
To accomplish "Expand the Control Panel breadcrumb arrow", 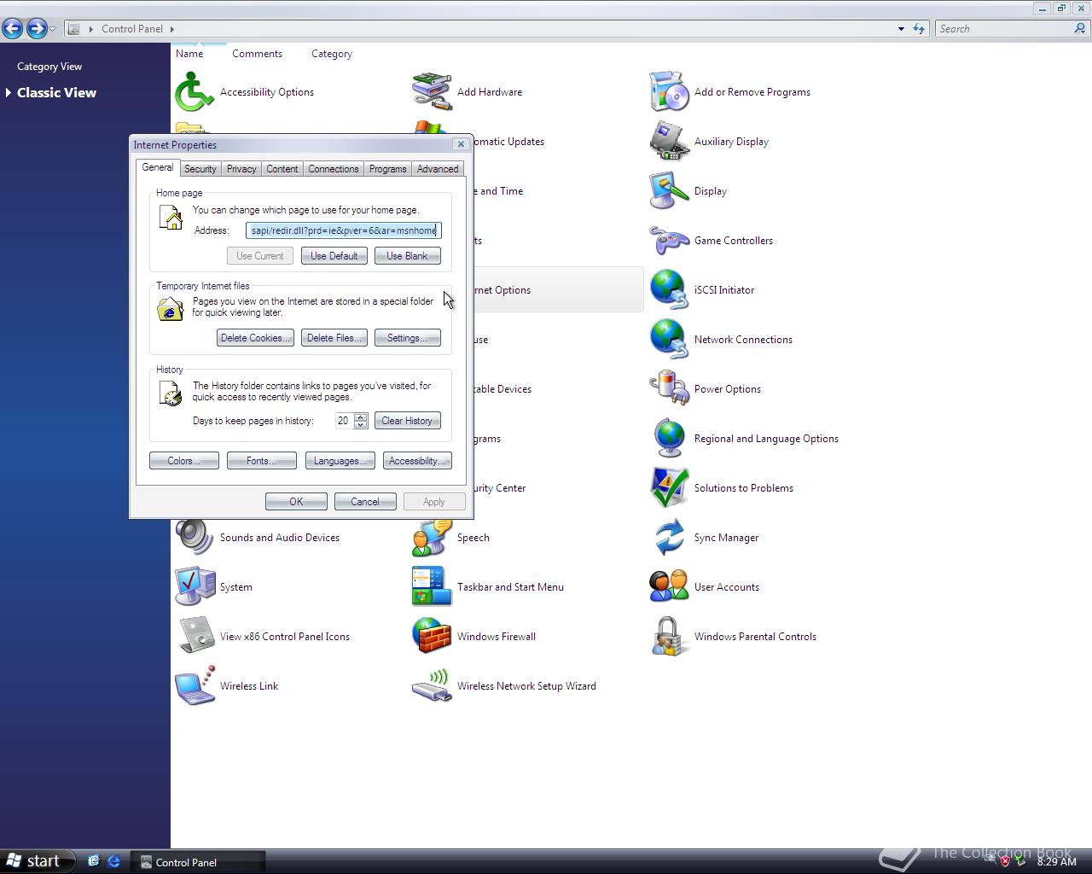I will (171, 28).
